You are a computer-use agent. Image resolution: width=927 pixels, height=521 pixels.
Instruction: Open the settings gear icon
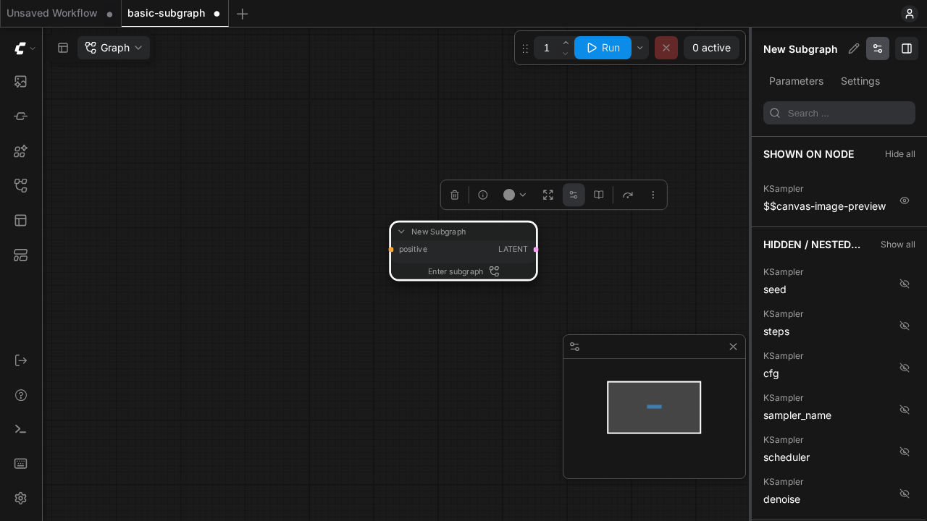click(x=21, y=499)
